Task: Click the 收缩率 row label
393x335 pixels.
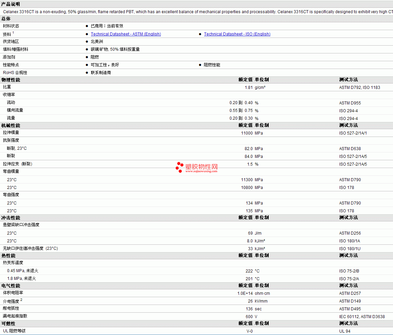Action: coord(9,95)
